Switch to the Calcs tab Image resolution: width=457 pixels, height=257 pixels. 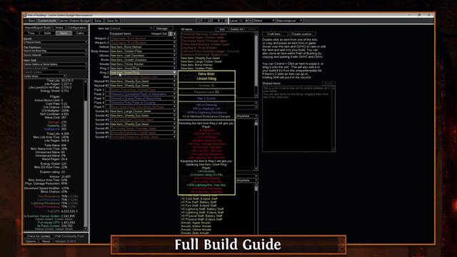[x=79, y=34]
